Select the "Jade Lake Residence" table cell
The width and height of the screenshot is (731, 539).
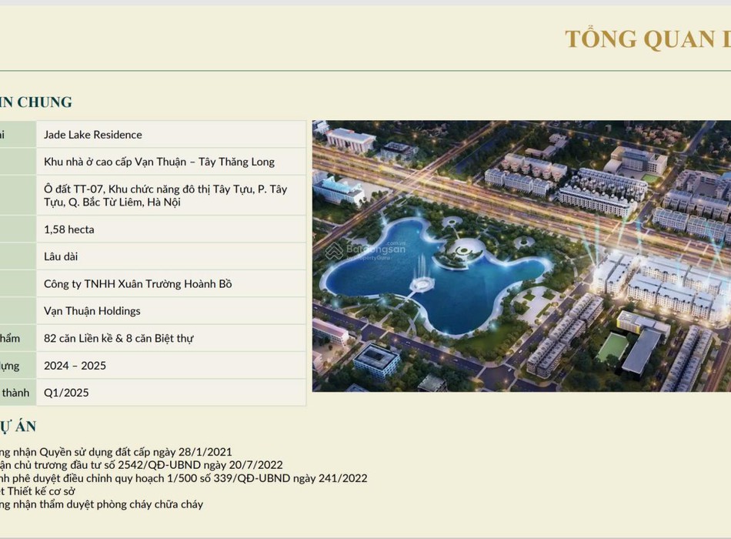pos(93,135)
